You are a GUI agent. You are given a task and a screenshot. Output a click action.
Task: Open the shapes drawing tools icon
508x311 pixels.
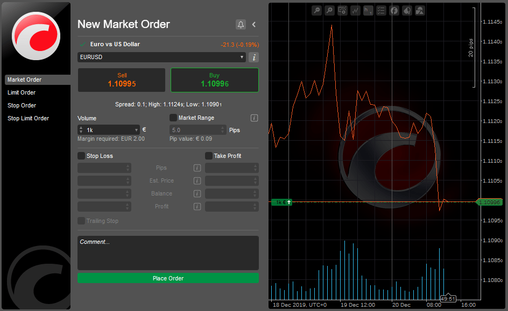tap(420, 10)
